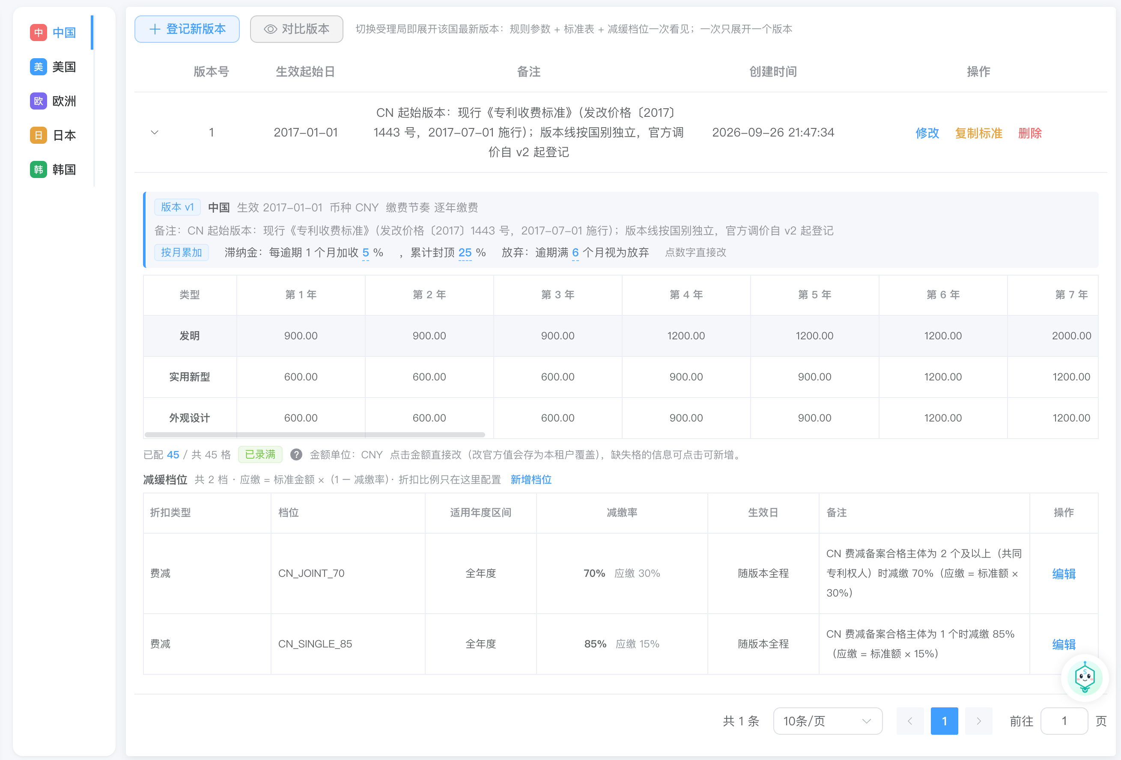Click 修改 link for version 1
This screenshot has width=1121, height=760.
(927, 133)
